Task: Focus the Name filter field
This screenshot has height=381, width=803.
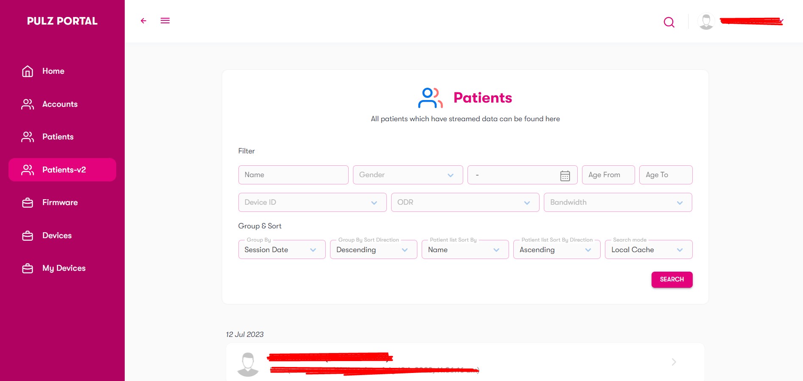Action: click(293, 175)
